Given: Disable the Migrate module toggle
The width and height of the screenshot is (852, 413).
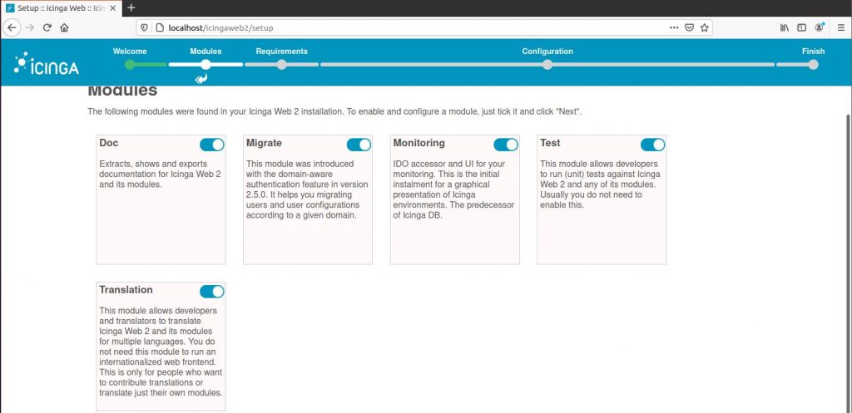Looking at the screenshot, I should click(359, 145).
